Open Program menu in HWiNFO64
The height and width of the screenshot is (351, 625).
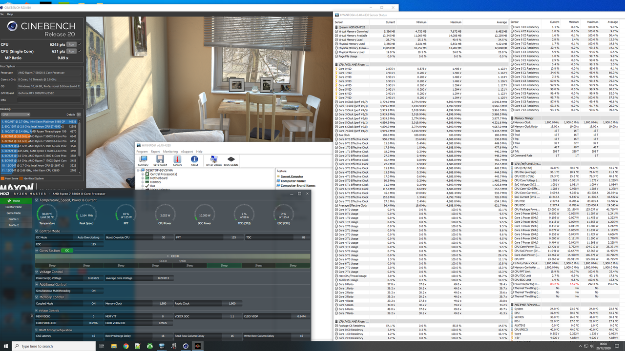click(142, 152)
